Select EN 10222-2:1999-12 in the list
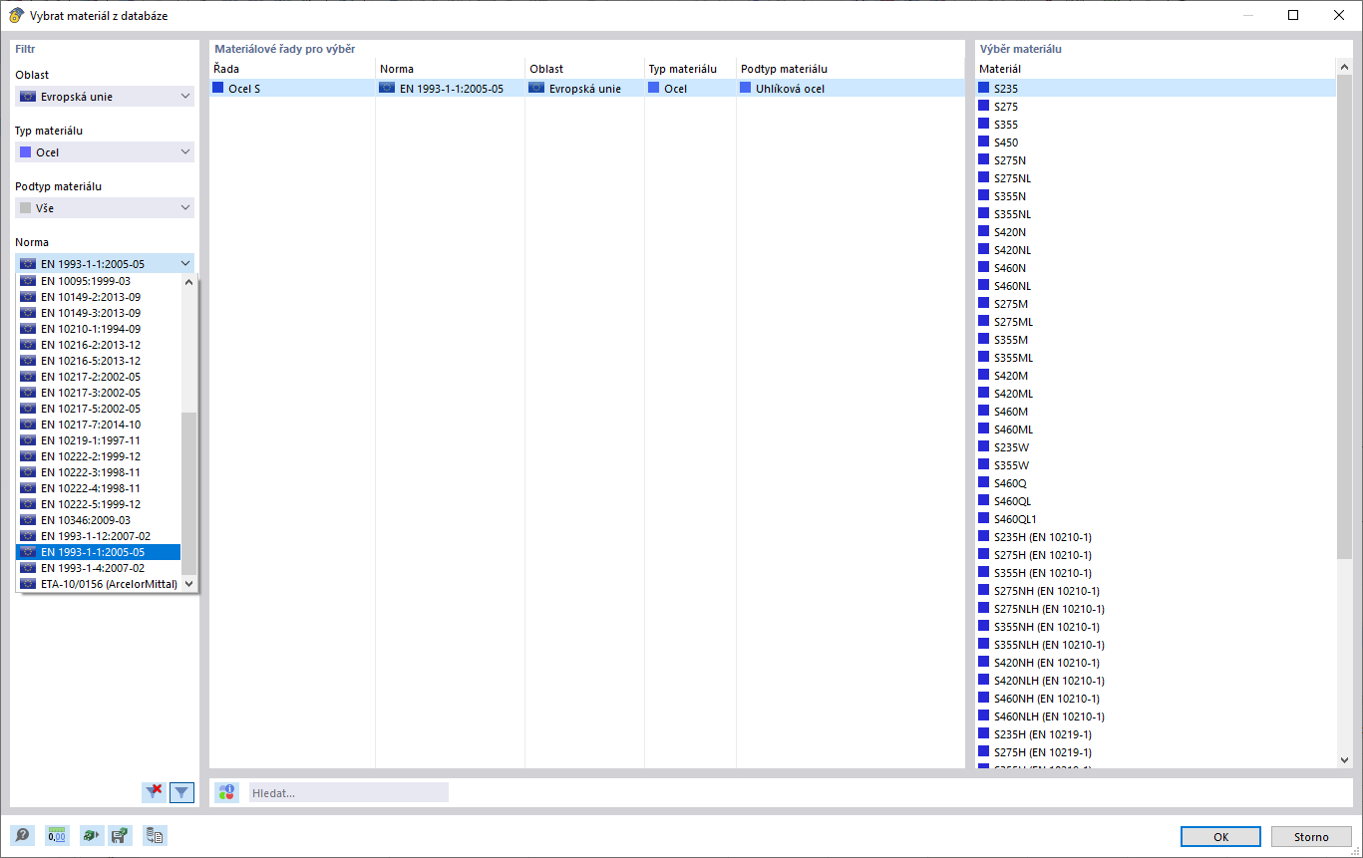Screen dimensions: 1363x858 click(99, 456)
